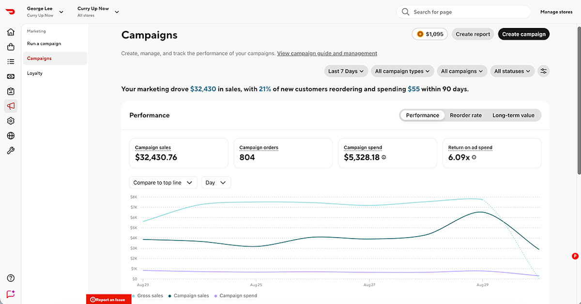Toggle Campaign sales legend series
The width and height of the screenshot is (581, 304).
click(x=188, y=296)
